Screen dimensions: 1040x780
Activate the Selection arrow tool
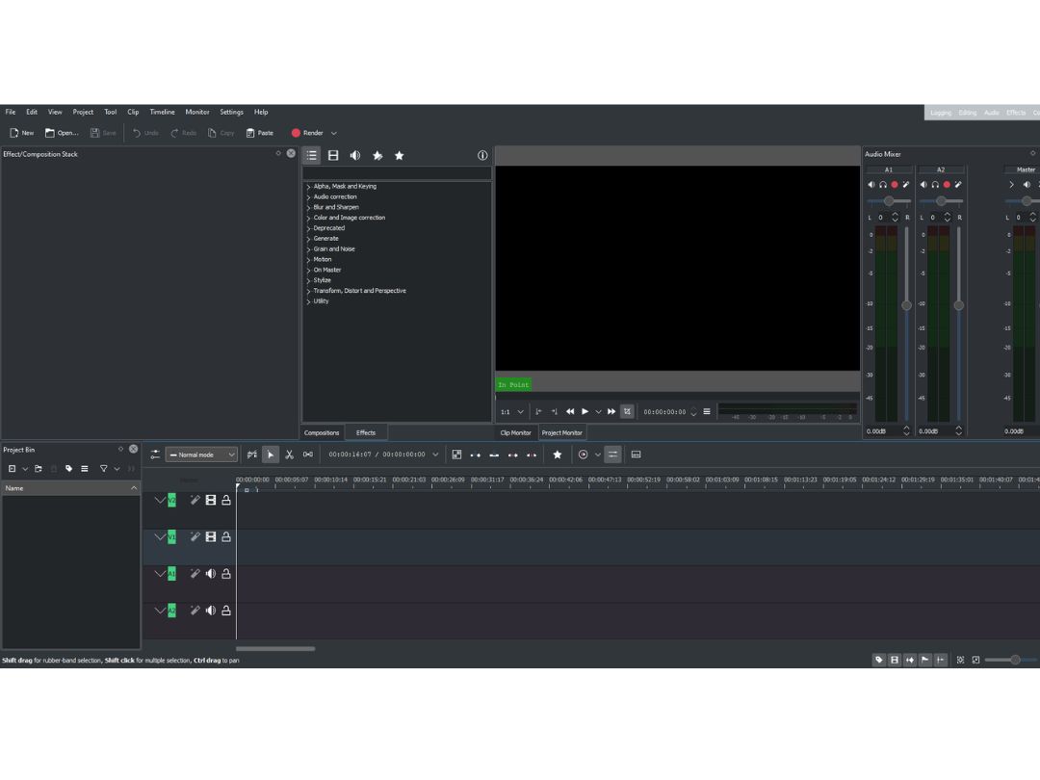(x=270, y=455)
